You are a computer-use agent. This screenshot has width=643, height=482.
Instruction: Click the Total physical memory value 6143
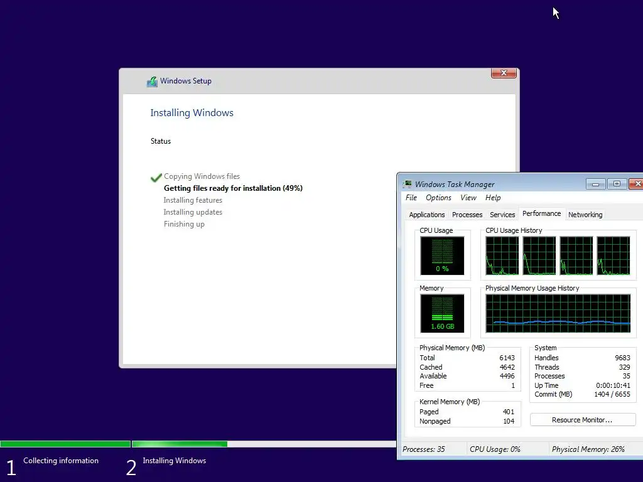click(507, 358)
